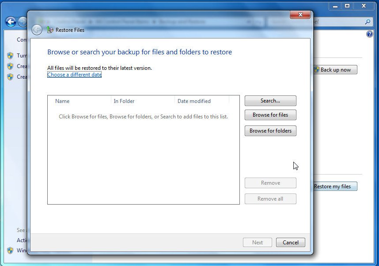Click the shield icon beside the "Turn" link
The width and height of the screenshot is (379, 266).
[10, 56]
